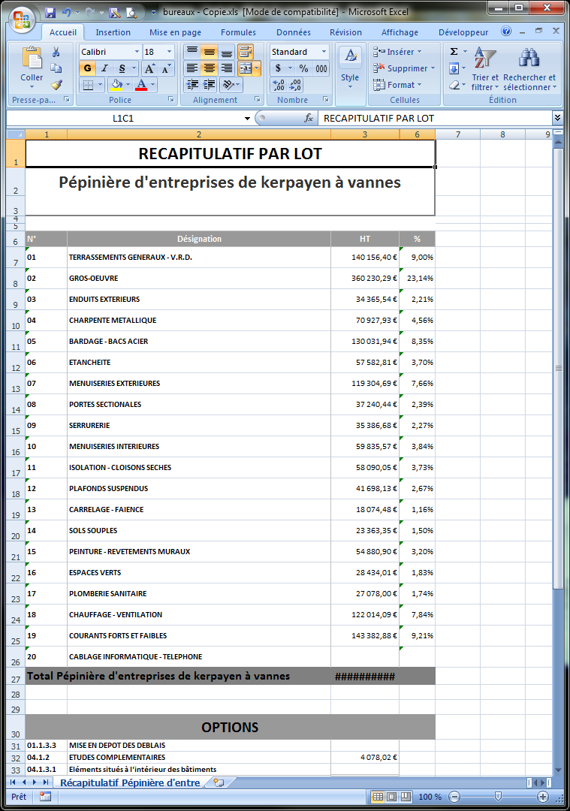Apply the thousands separator 000 format
Viewport: 570px width, 811px height.
click(321, 68)
